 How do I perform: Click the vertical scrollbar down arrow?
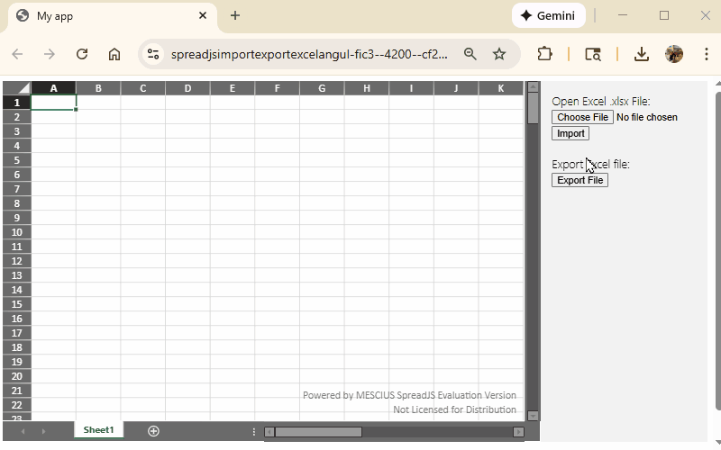[533, 416]
